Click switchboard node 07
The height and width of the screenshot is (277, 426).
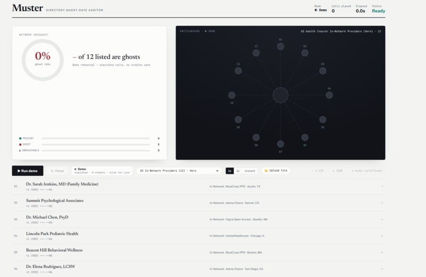[x=280, y=144]
